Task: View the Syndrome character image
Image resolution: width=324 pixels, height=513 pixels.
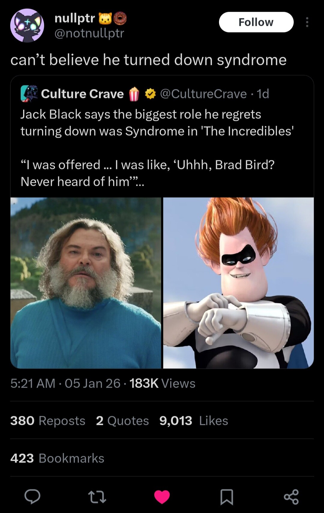Action: [238, 283]
